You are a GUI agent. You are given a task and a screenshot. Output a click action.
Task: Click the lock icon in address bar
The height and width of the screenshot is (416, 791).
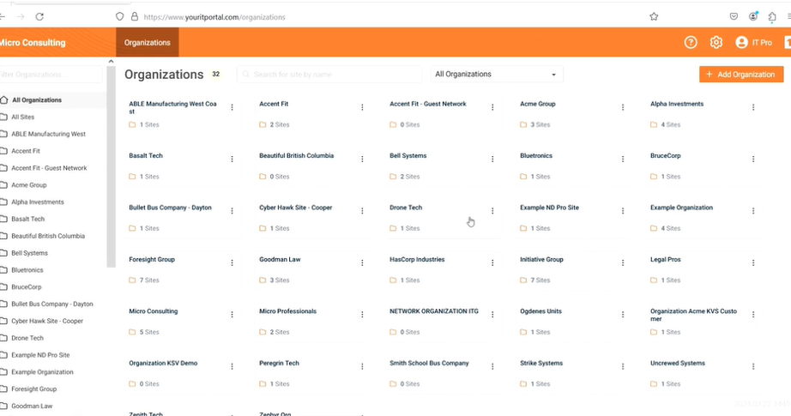(x=134, y=16)
